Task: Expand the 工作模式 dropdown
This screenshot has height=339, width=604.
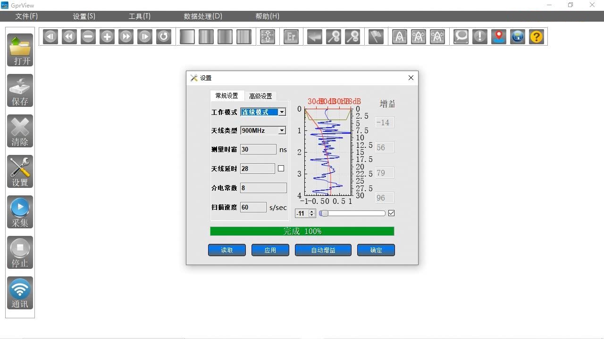Action: 282,112
